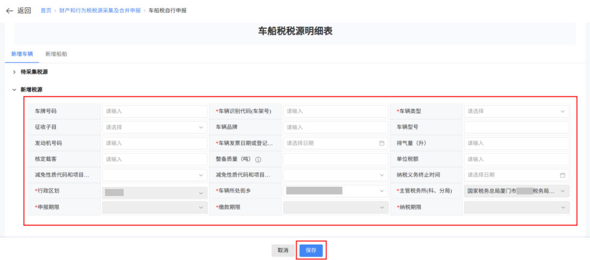This screenshot has width=590, height=260.
Task: Open the second 减免性质代码和项目 dropdown
Action: point(335,175)
